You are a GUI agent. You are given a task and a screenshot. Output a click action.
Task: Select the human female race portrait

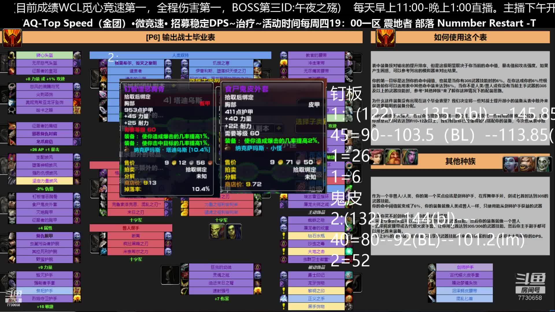point(377,157)
